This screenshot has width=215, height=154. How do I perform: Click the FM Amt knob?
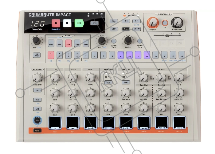pos(161,78)
